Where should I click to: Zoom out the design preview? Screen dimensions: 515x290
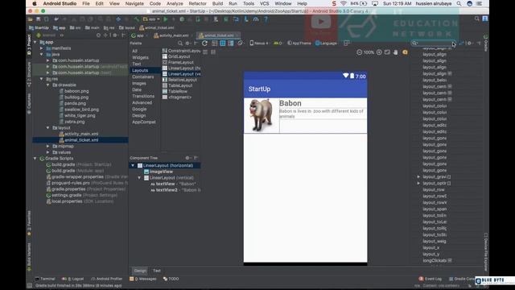(360, 52)
